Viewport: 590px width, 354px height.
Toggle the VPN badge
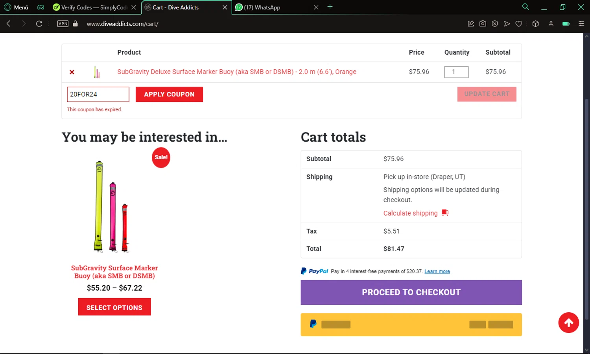(x=63, y=24)
